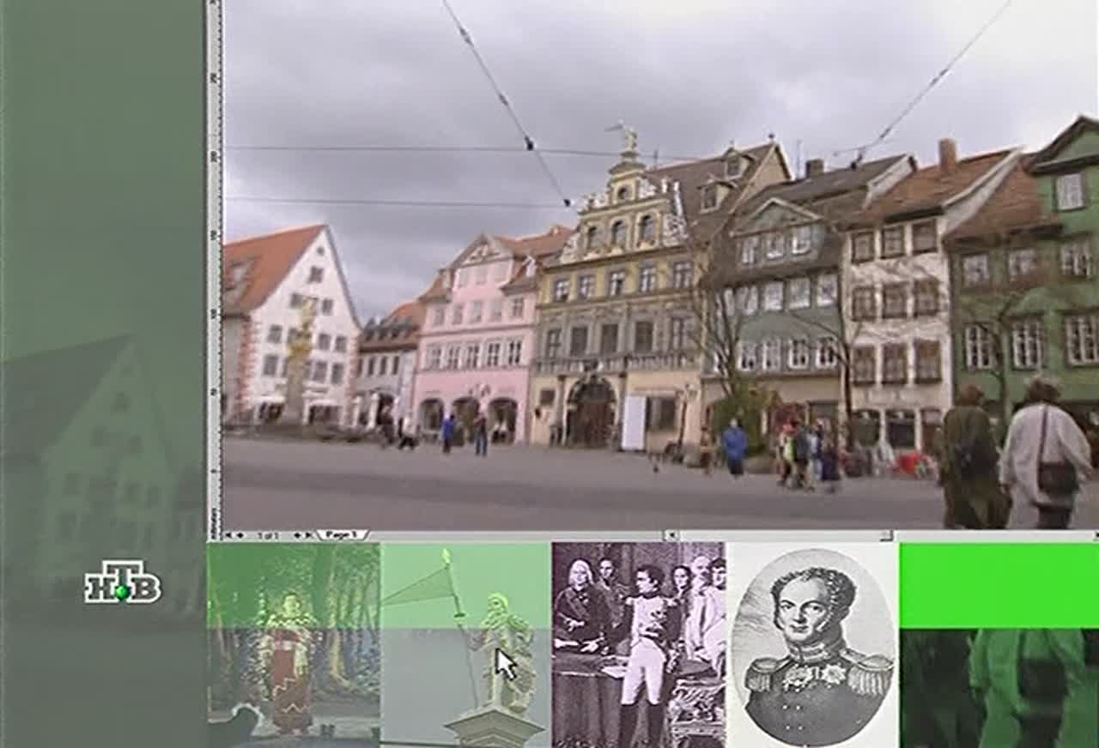The height and width of the screenshot is (748, 1099).
Task: Click the "1 of 1" page counter
Action: [270, 535]
